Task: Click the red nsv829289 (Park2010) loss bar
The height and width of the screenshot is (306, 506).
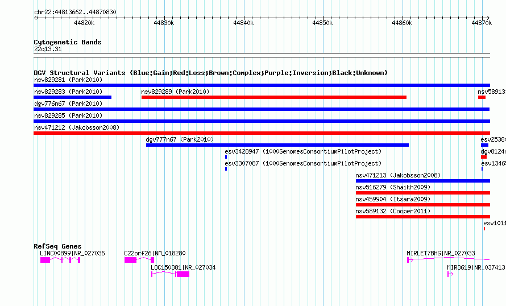Action: click(x=274, y=97)
